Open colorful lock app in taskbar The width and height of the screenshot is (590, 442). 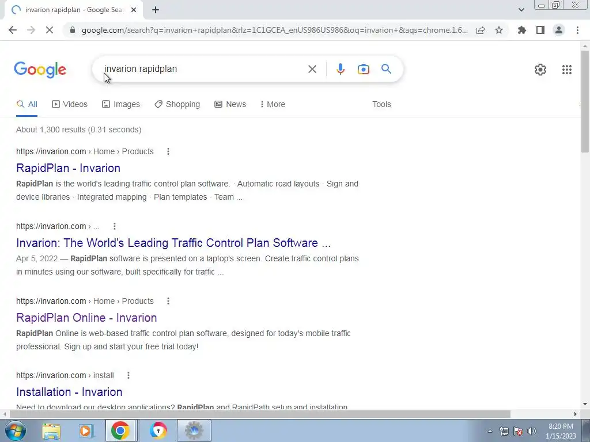(158, 430)
